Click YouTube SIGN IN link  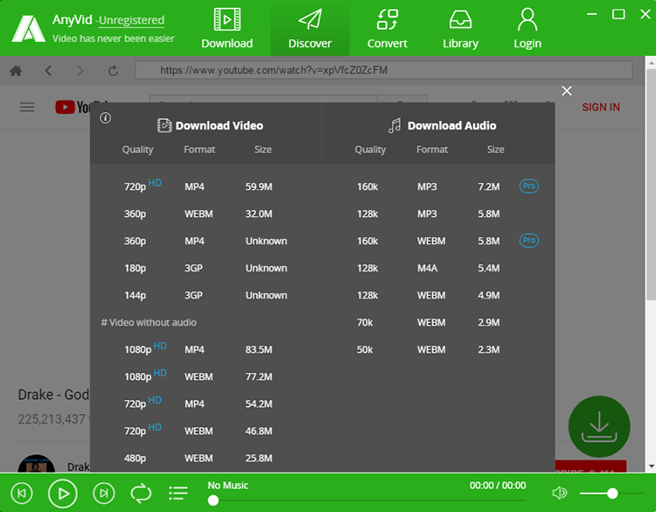[x=601, y=107]
